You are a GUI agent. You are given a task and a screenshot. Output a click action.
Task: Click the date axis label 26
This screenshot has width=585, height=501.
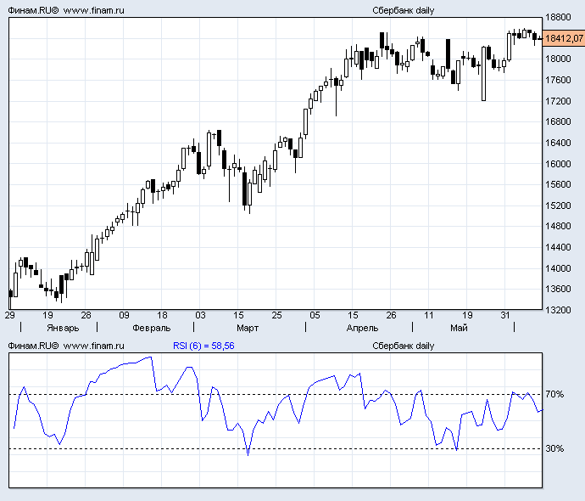[x=391, y=315]
